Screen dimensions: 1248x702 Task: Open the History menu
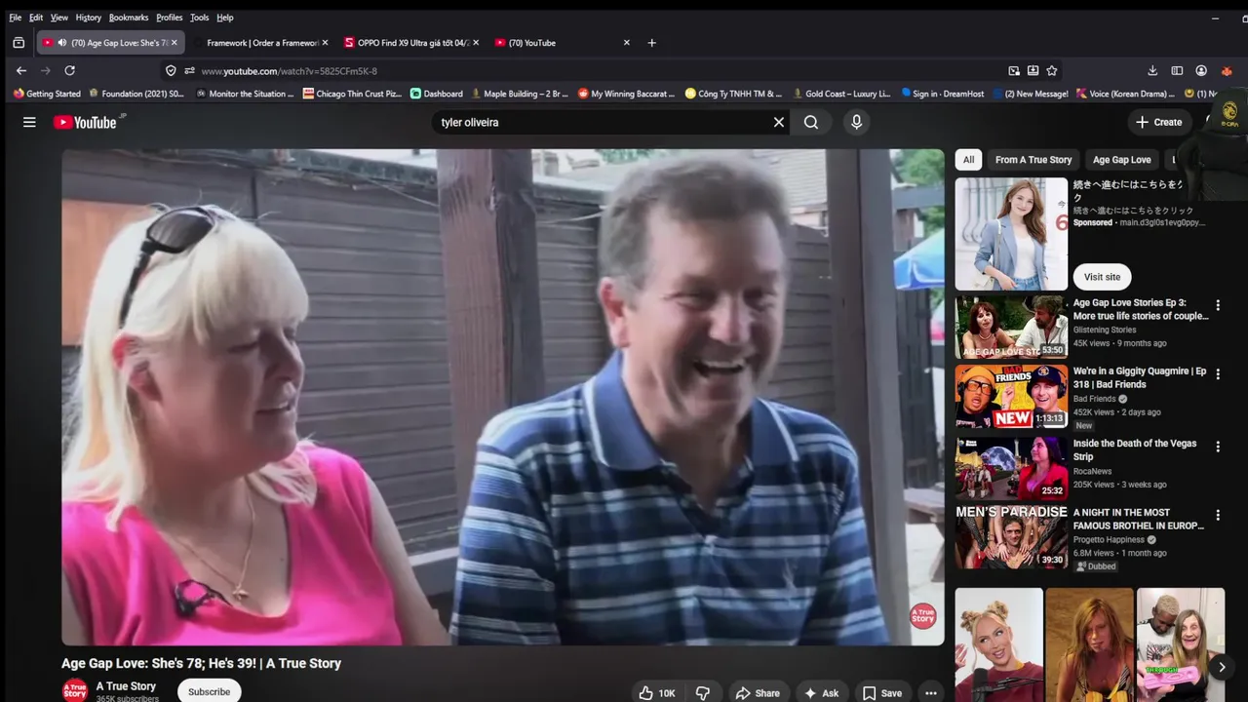pyautogui.click(x=89, y=18)
